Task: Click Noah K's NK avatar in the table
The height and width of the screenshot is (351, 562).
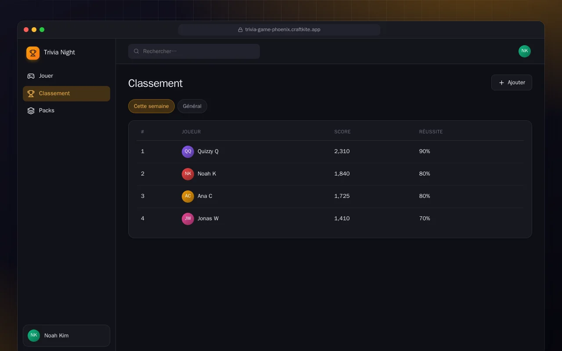Action: pyautogui.click(x=188, y=174)
